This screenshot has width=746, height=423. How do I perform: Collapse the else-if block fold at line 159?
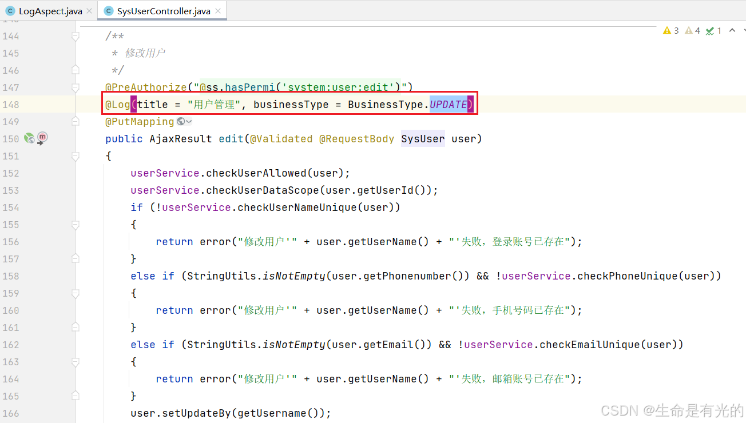point(75,293)
